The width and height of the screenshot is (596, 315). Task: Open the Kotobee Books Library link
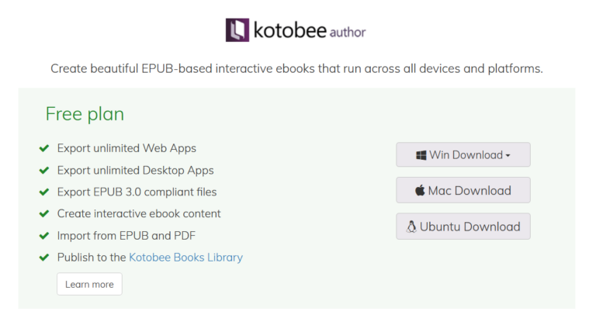185,257
